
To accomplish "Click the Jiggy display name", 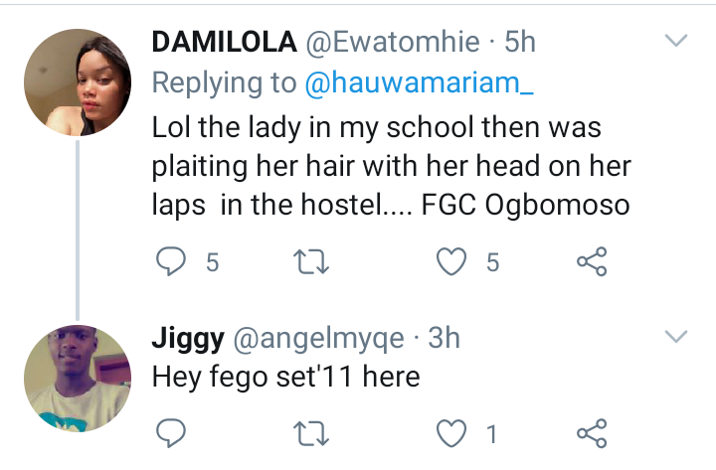I will click(187, 339).
